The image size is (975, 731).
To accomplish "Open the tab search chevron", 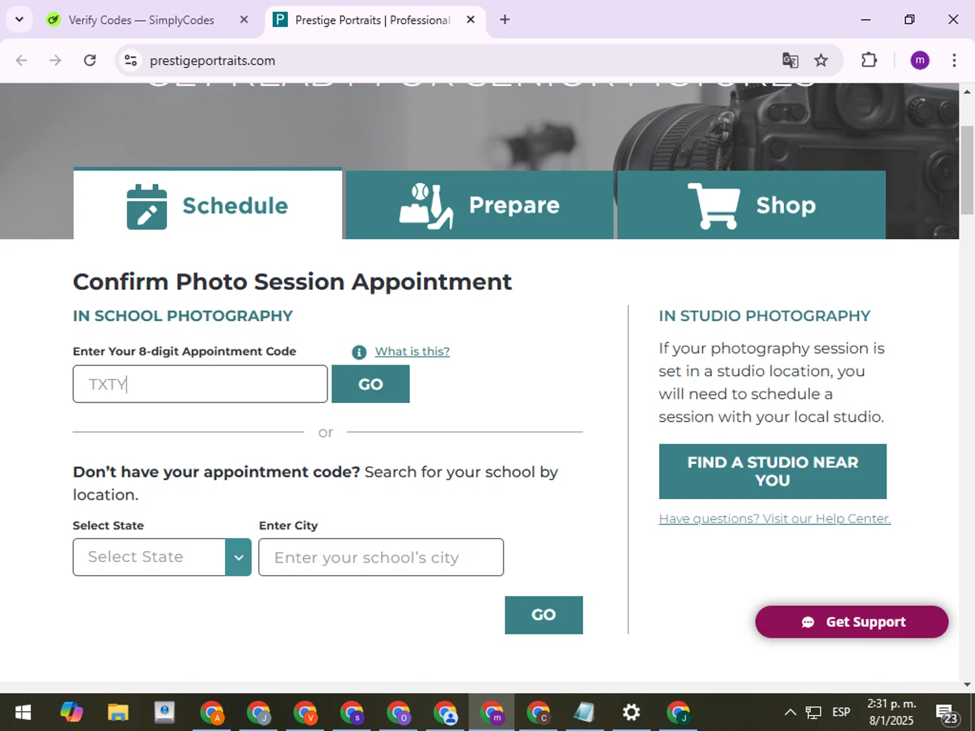I will tap(19, 19).
